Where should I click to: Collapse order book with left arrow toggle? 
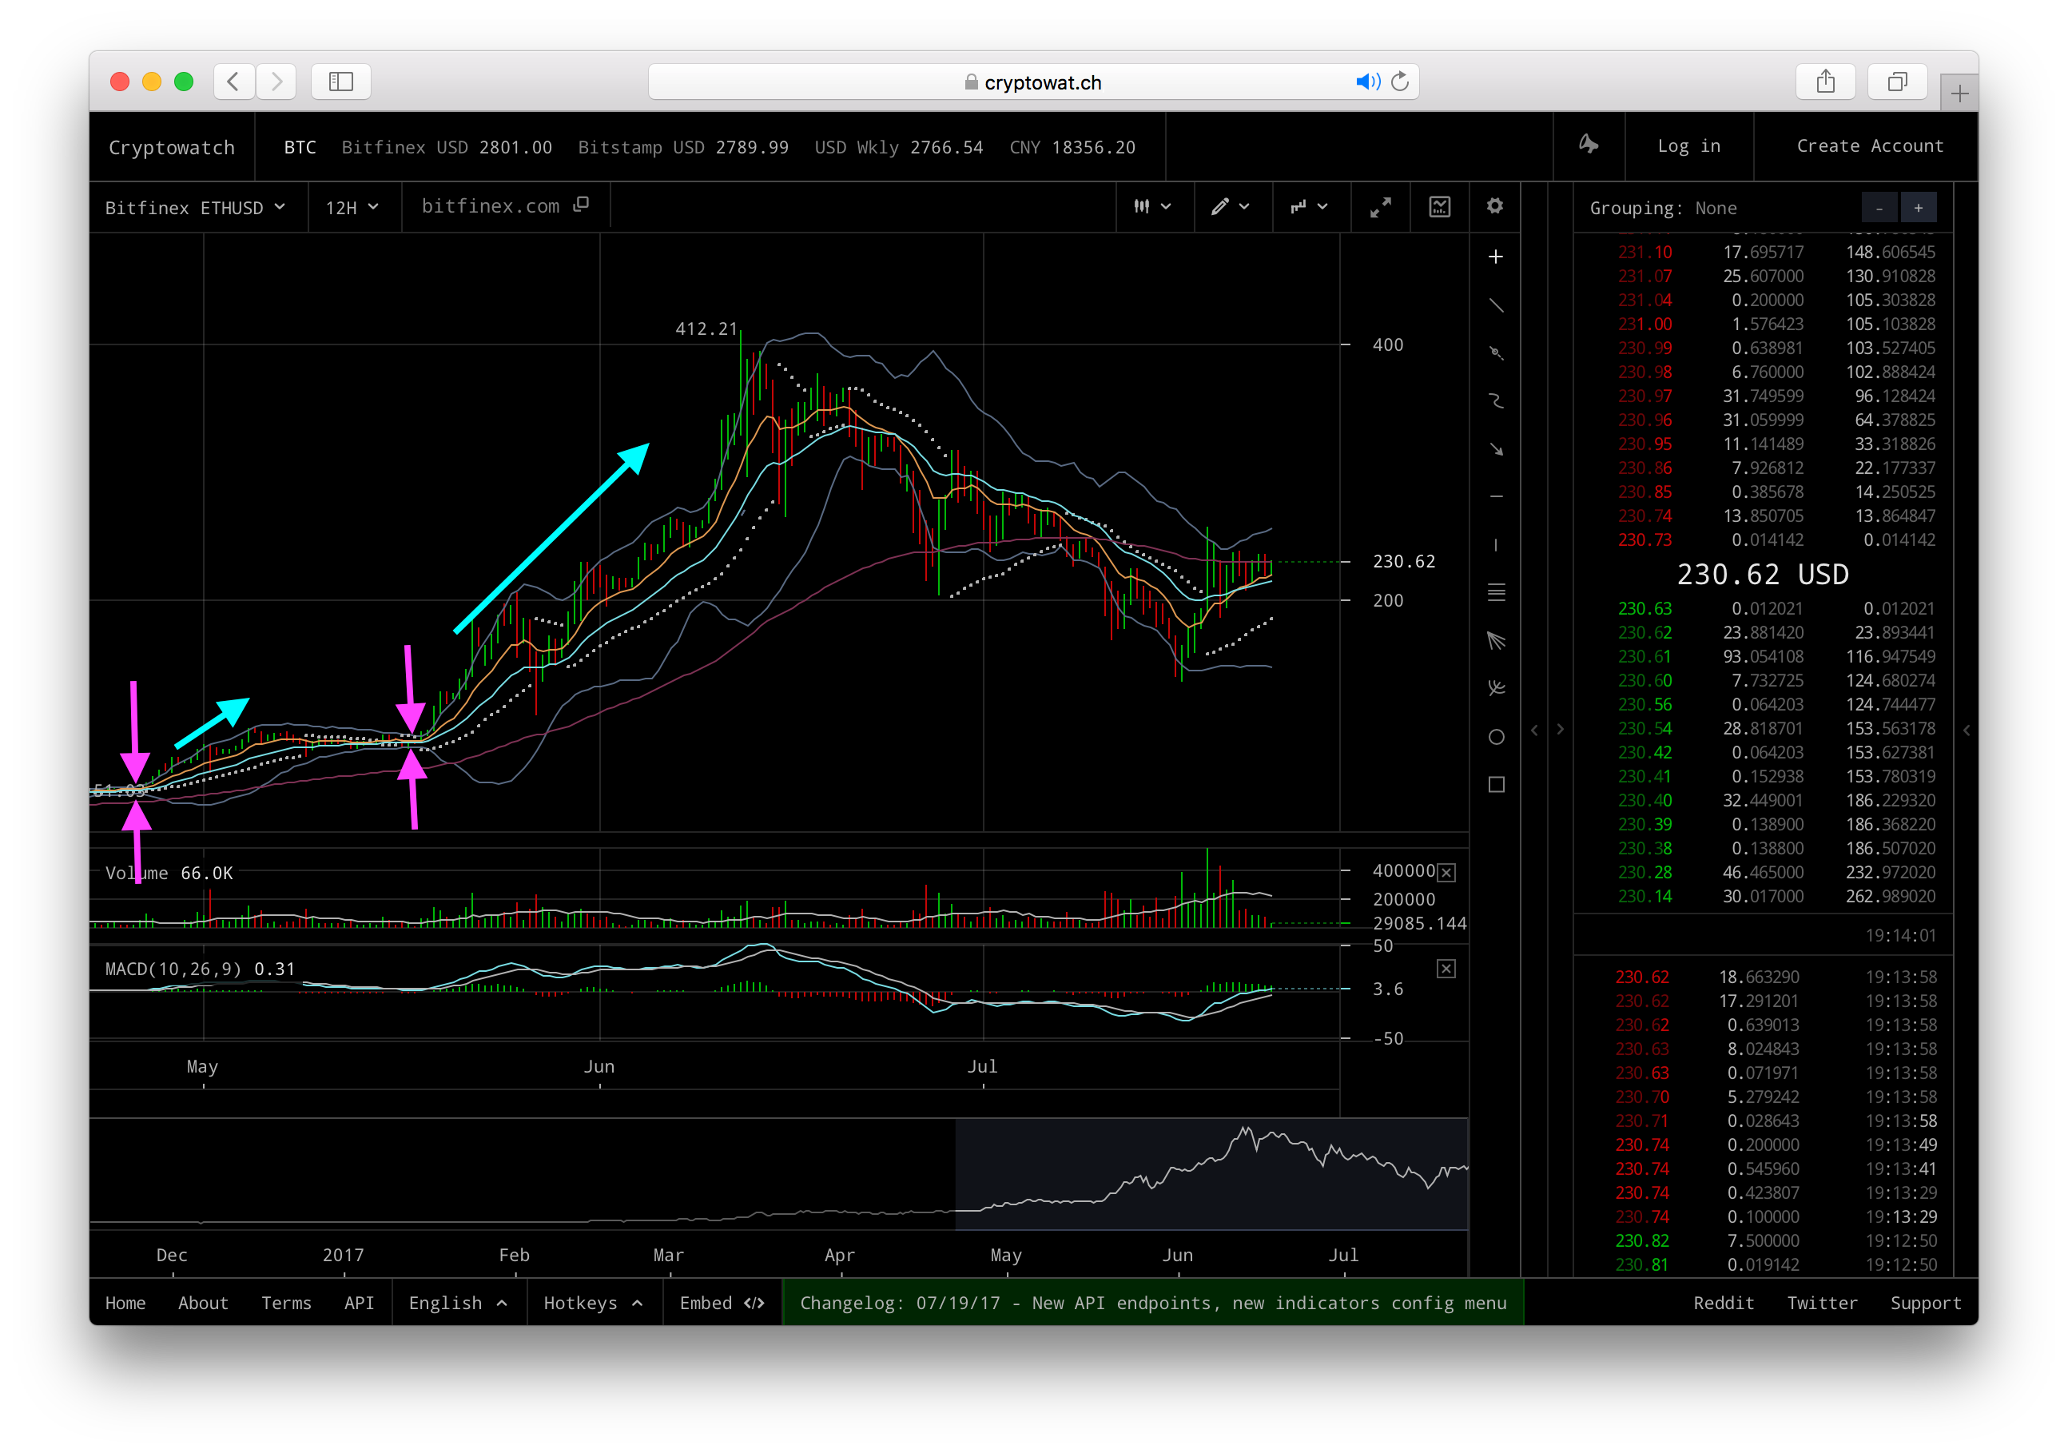click(x=1535, y=730)
